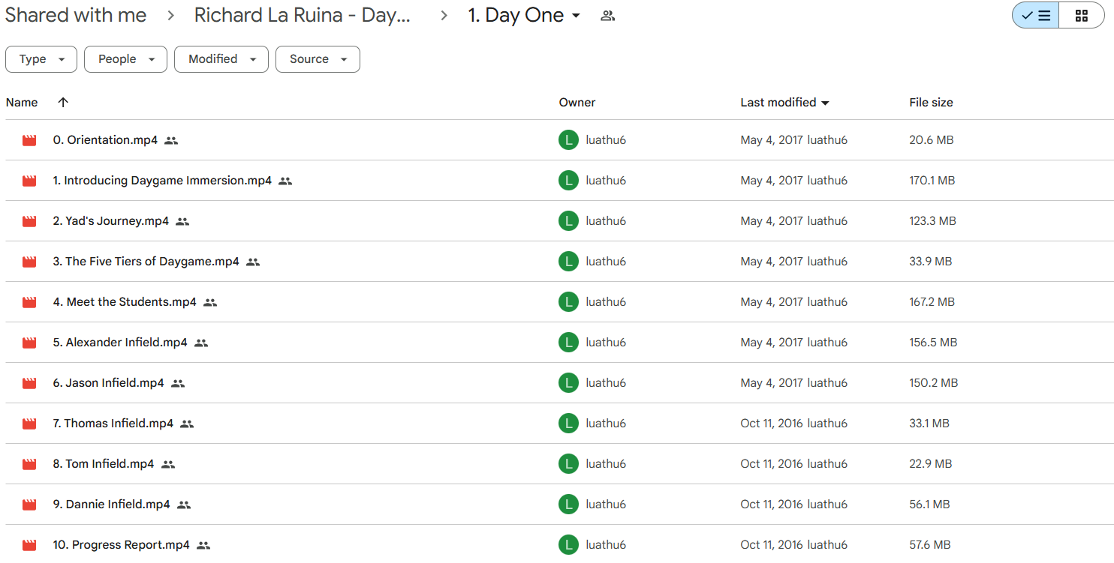Click the video icon for 2. Yad's Journey.mp4
Image resolution: width=1114 pixels, height=563 pixels.
29,221
